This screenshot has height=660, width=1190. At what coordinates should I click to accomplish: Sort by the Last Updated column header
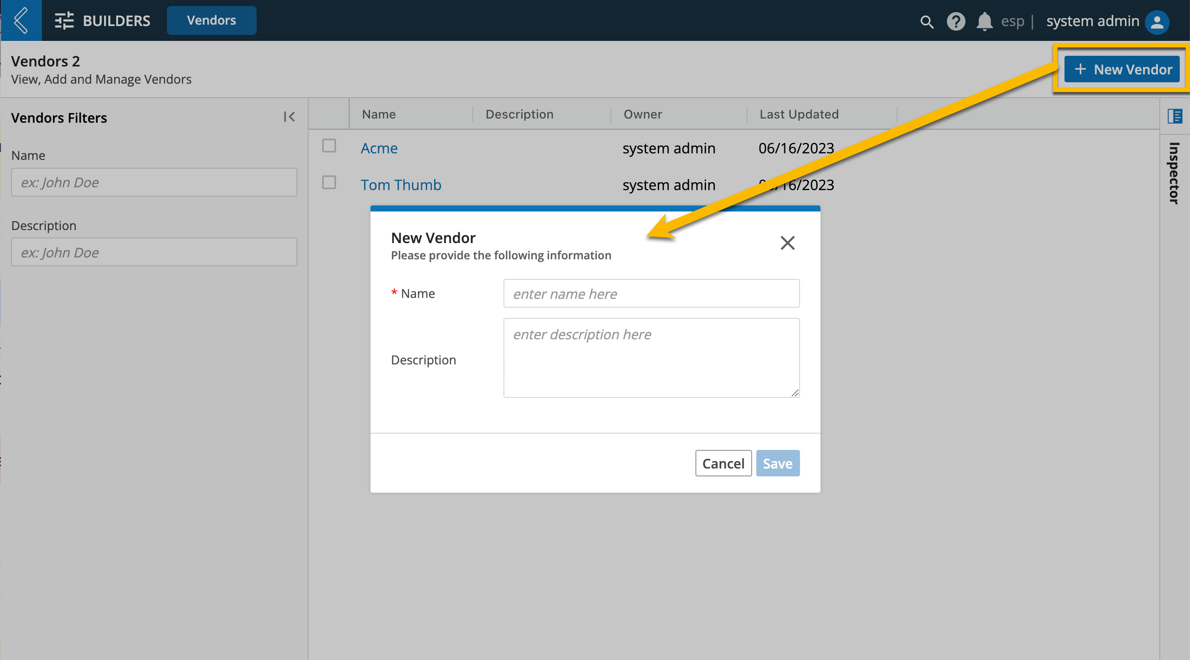799,114
